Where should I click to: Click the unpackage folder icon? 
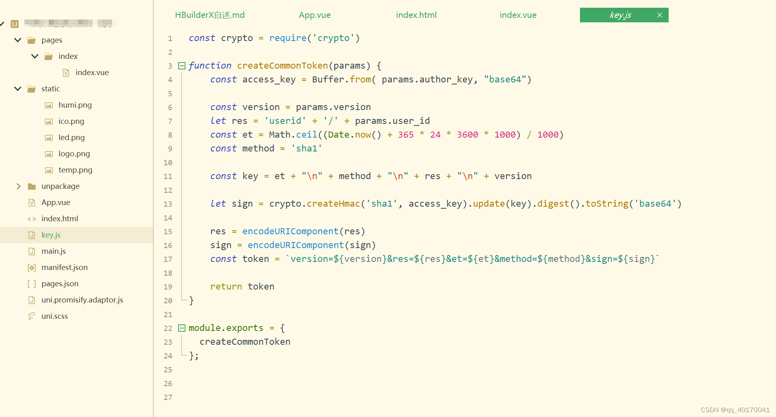click(x=31, y=186)
